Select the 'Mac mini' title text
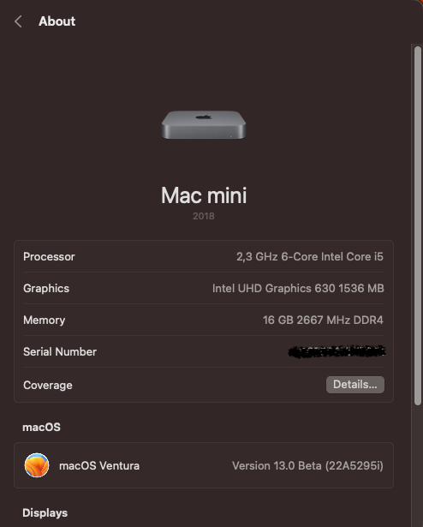 204,195
